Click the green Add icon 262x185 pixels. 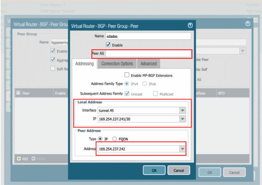[19, 158]
